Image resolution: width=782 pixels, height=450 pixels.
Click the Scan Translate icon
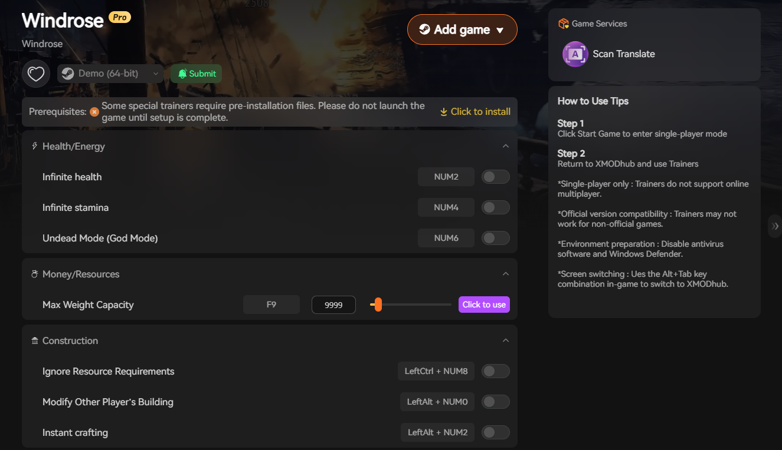click(575, 54)
